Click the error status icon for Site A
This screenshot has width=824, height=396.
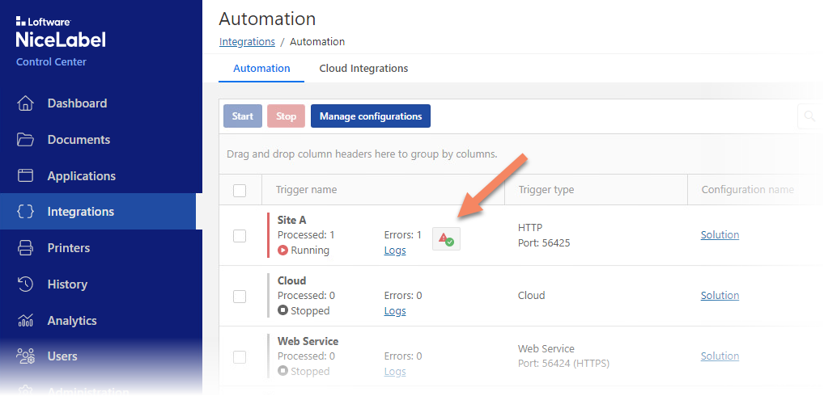(x=446, y=238)
